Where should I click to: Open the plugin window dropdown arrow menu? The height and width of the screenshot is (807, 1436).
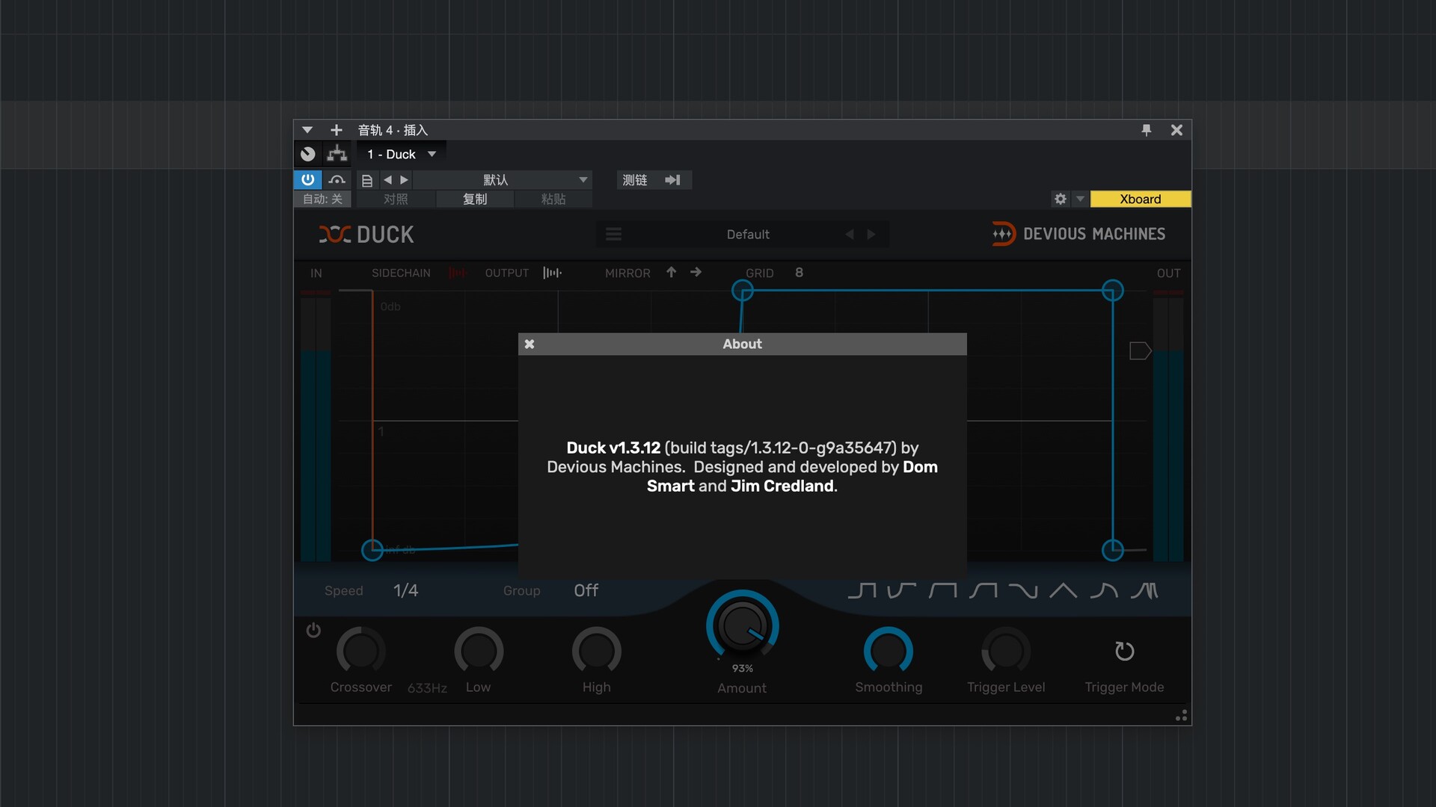tap(307, 130)
